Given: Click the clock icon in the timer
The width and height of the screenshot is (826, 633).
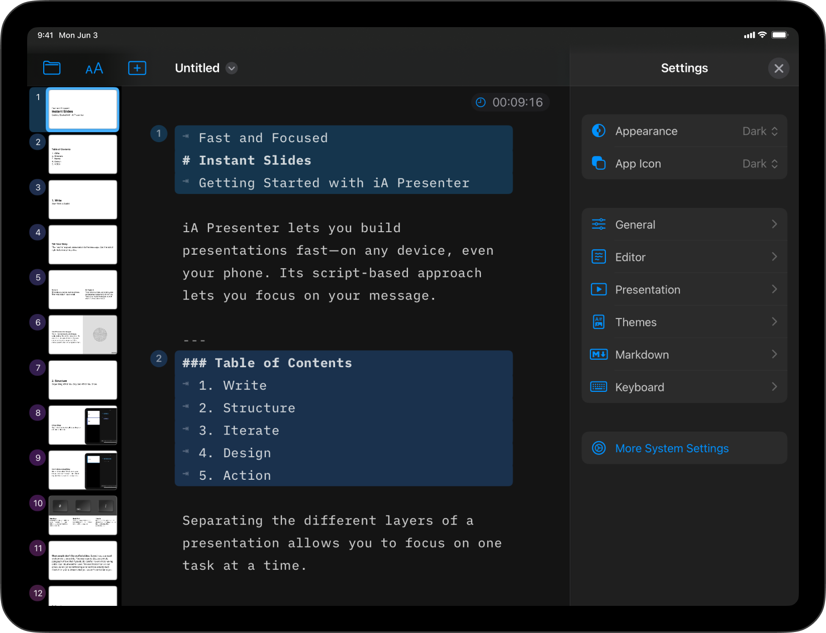Looking at the screenshot, I should click(481, 102).
